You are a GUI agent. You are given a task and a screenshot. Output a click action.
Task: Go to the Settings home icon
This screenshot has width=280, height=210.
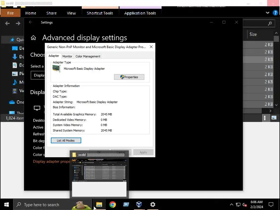click(33, 38)
